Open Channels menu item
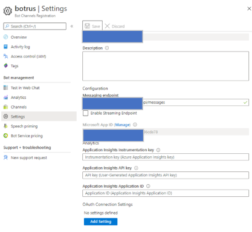The height and width of the screenshot is (232, 252). pyautogui.click(x=19, y=107)
